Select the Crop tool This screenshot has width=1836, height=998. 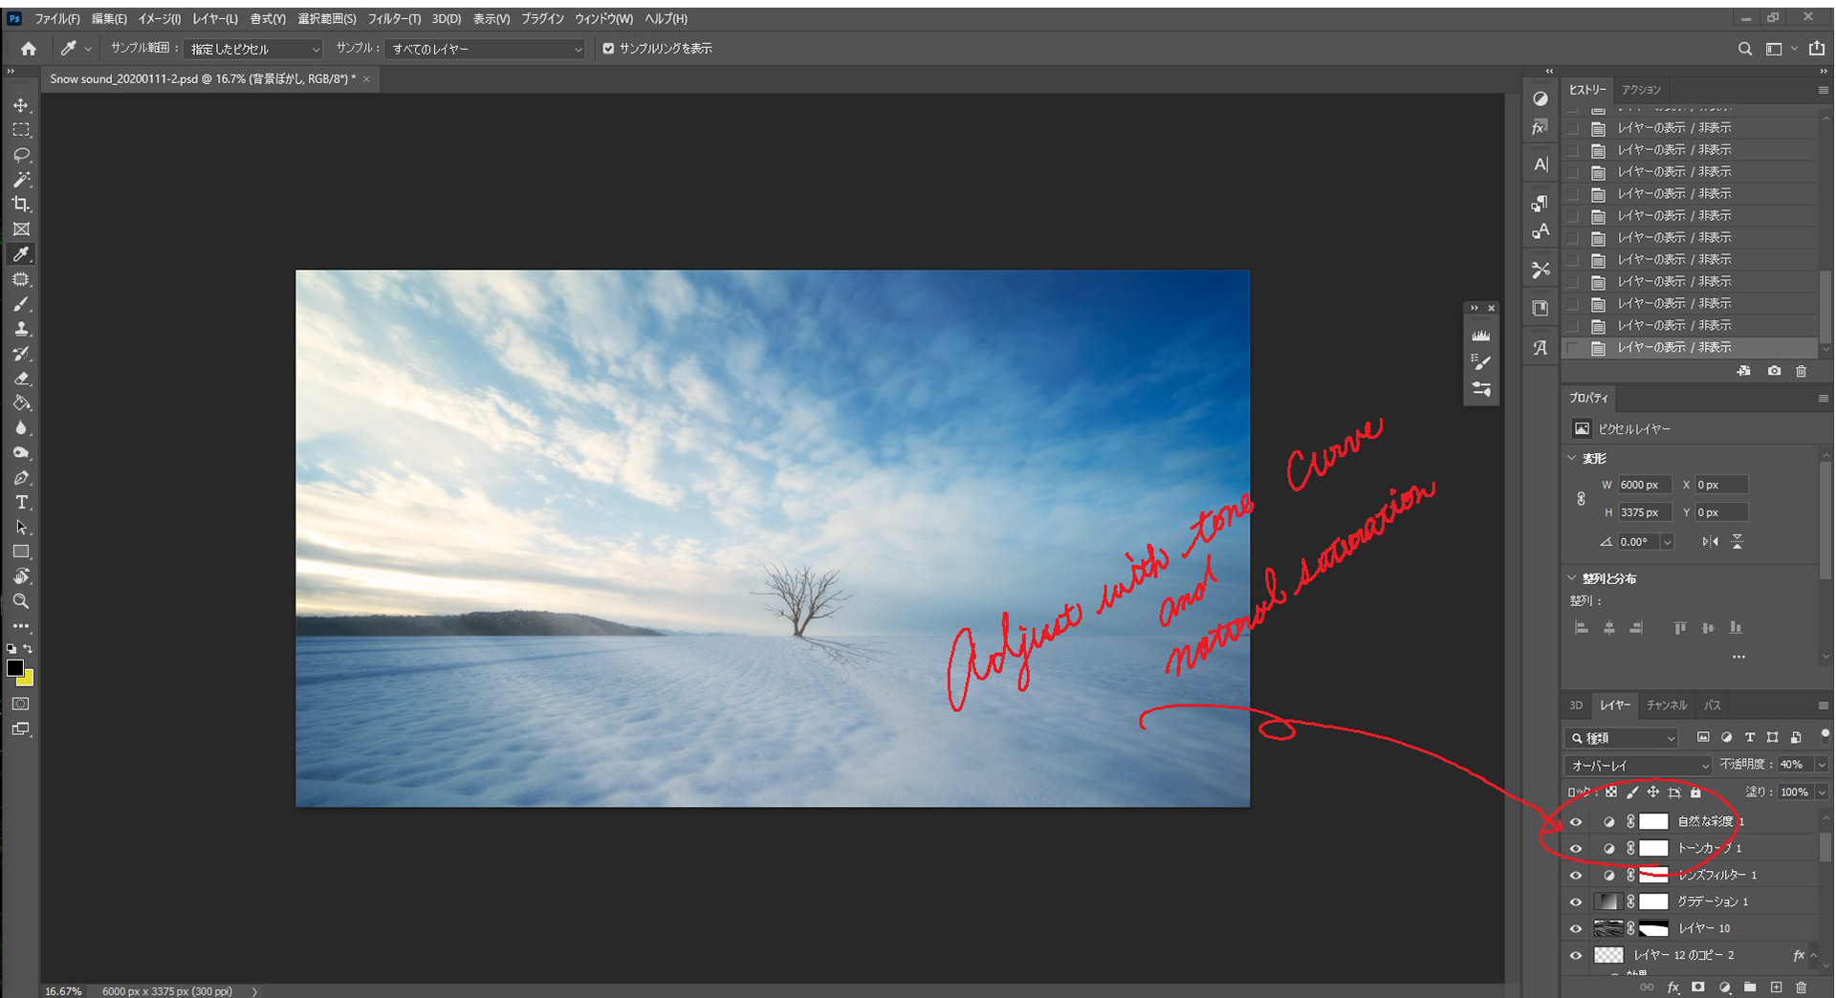tap(21, 205)
